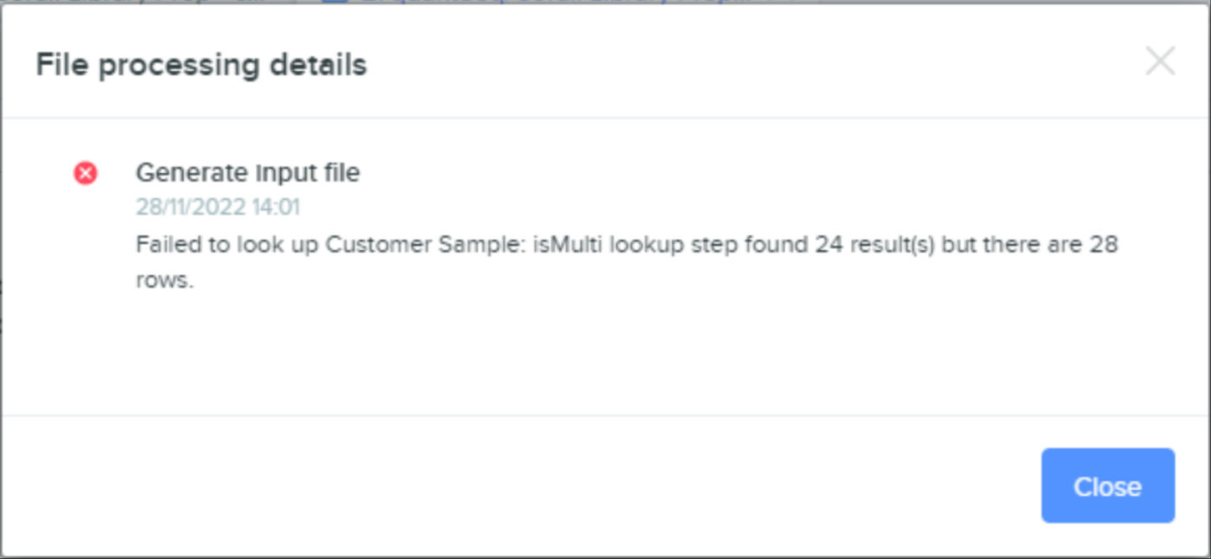The height and width of the screenshot is (559, 1211).
Task: Select the "Generate input file" step title
Action: coord(247,173)
